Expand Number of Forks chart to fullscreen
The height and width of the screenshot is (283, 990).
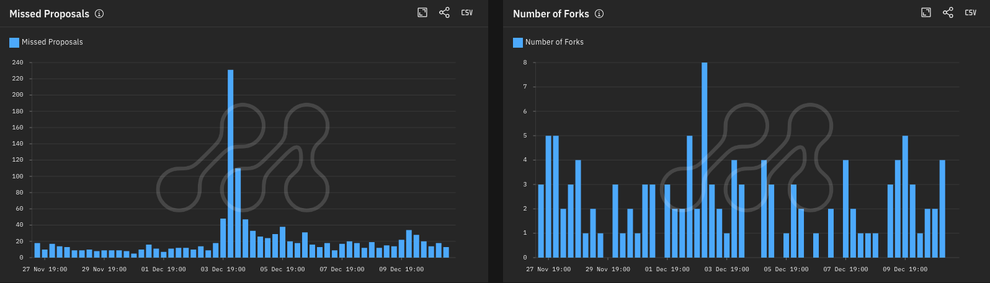926,12
